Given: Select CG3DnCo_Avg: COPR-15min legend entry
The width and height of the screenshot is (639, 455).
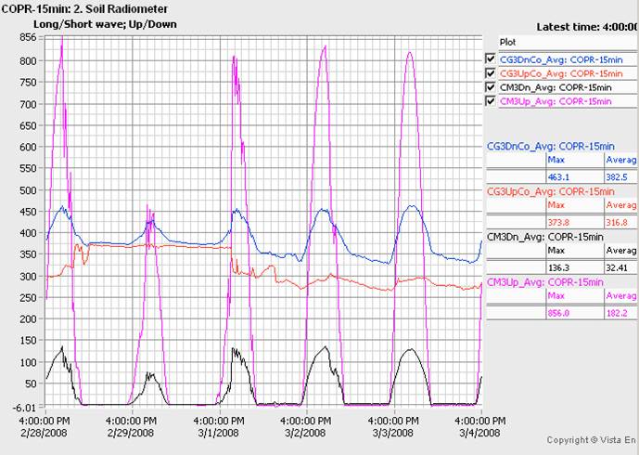Looking at the screenshot, I should [561, 60].
